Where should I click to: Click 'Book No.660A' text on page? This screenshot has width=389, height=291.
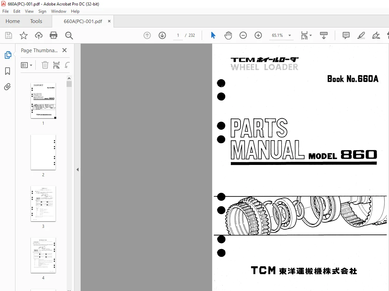[x=353, y=79]
